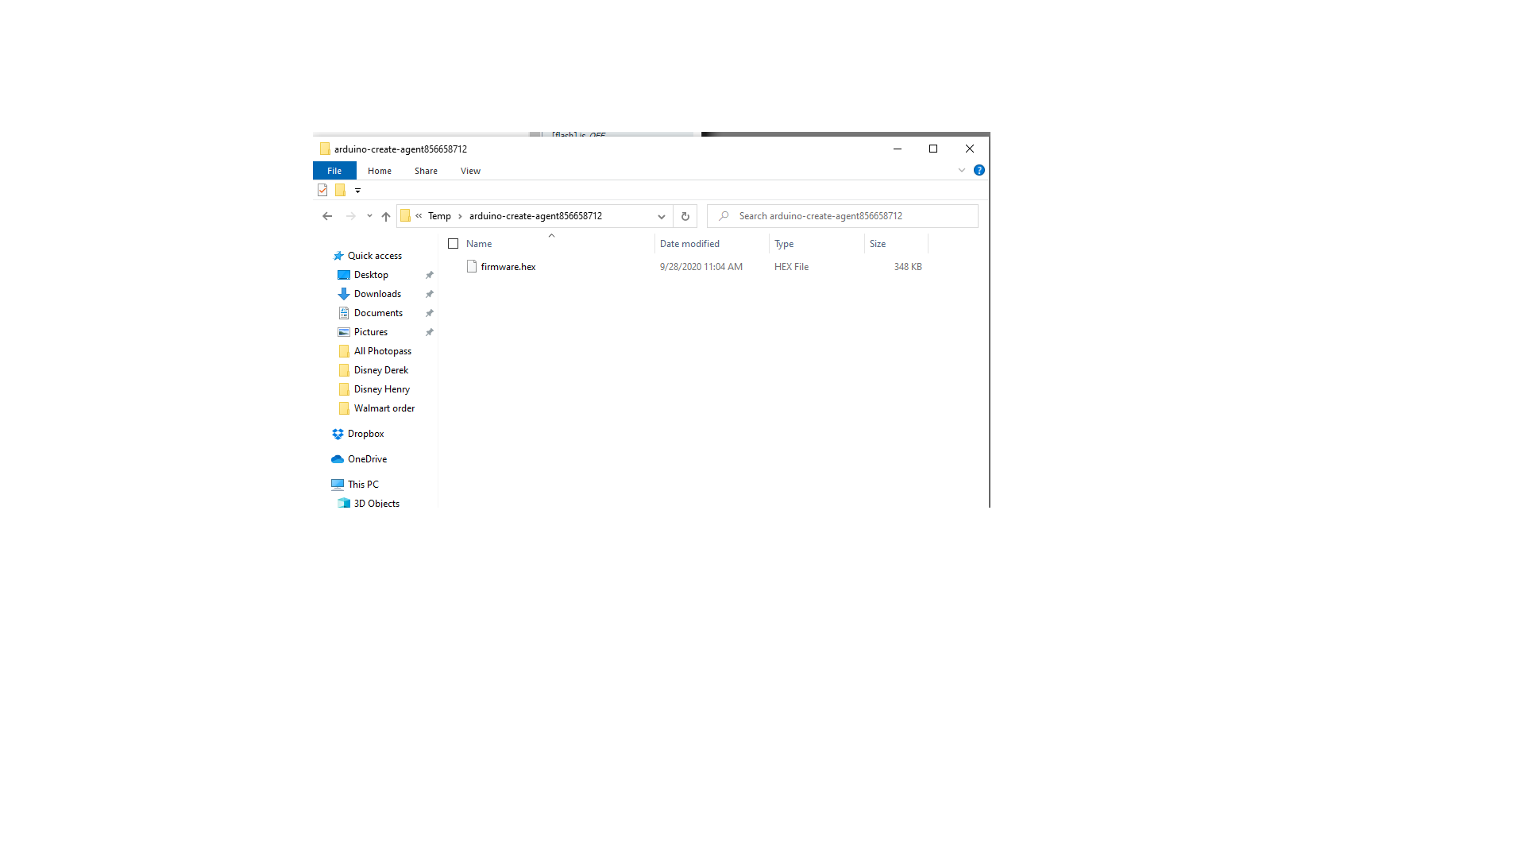The image size is (1525, 858).
Task: Sort files by Type column
Action: point(784,244)
